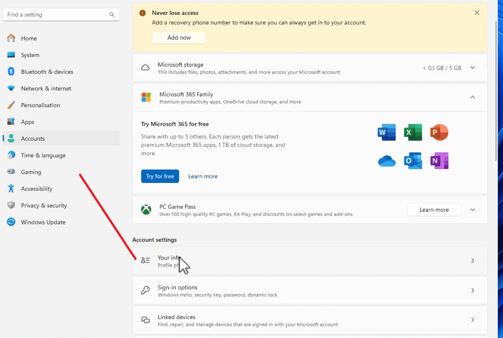
Task: Click the storage usage 0,1 GB / 5 GB
Action: (442, 68)
